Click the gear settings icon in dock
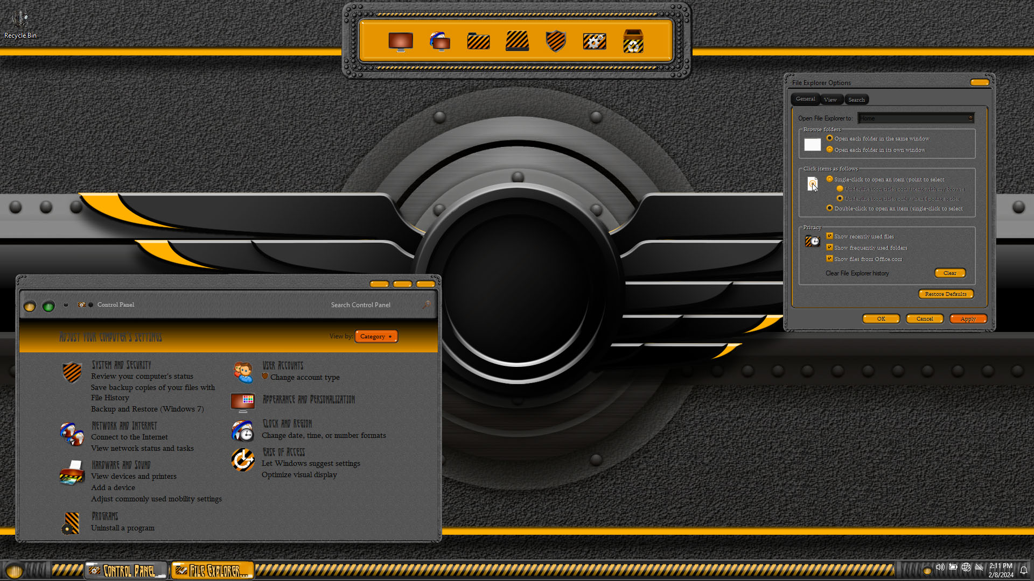1034x581 pixels. (594, 41)
